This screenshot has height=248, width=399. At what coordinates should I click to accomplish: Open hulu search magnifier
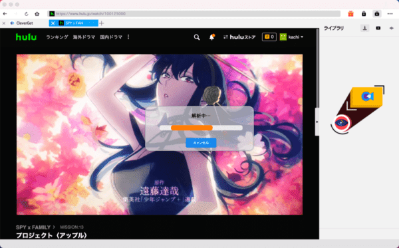tap(197, 37)
